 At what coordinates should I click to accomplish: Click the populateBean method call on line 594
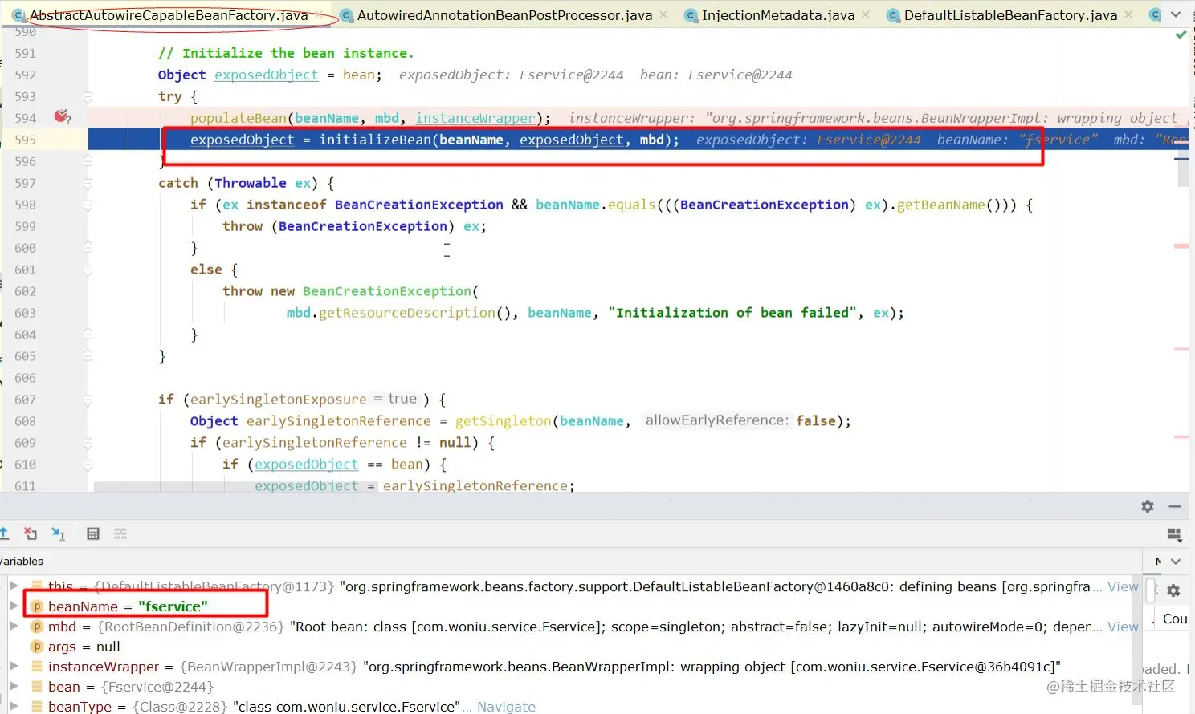pyautogui.click(x=239, y=118)
